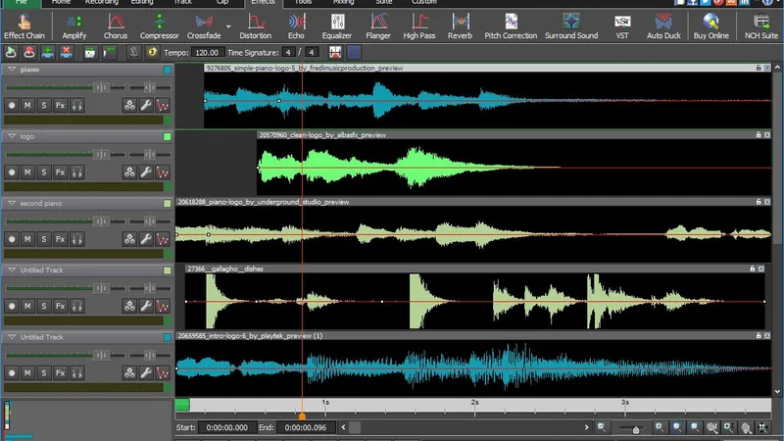Open the Crossfade dropdown arrow
784x441 pixels.
(228, 25)
